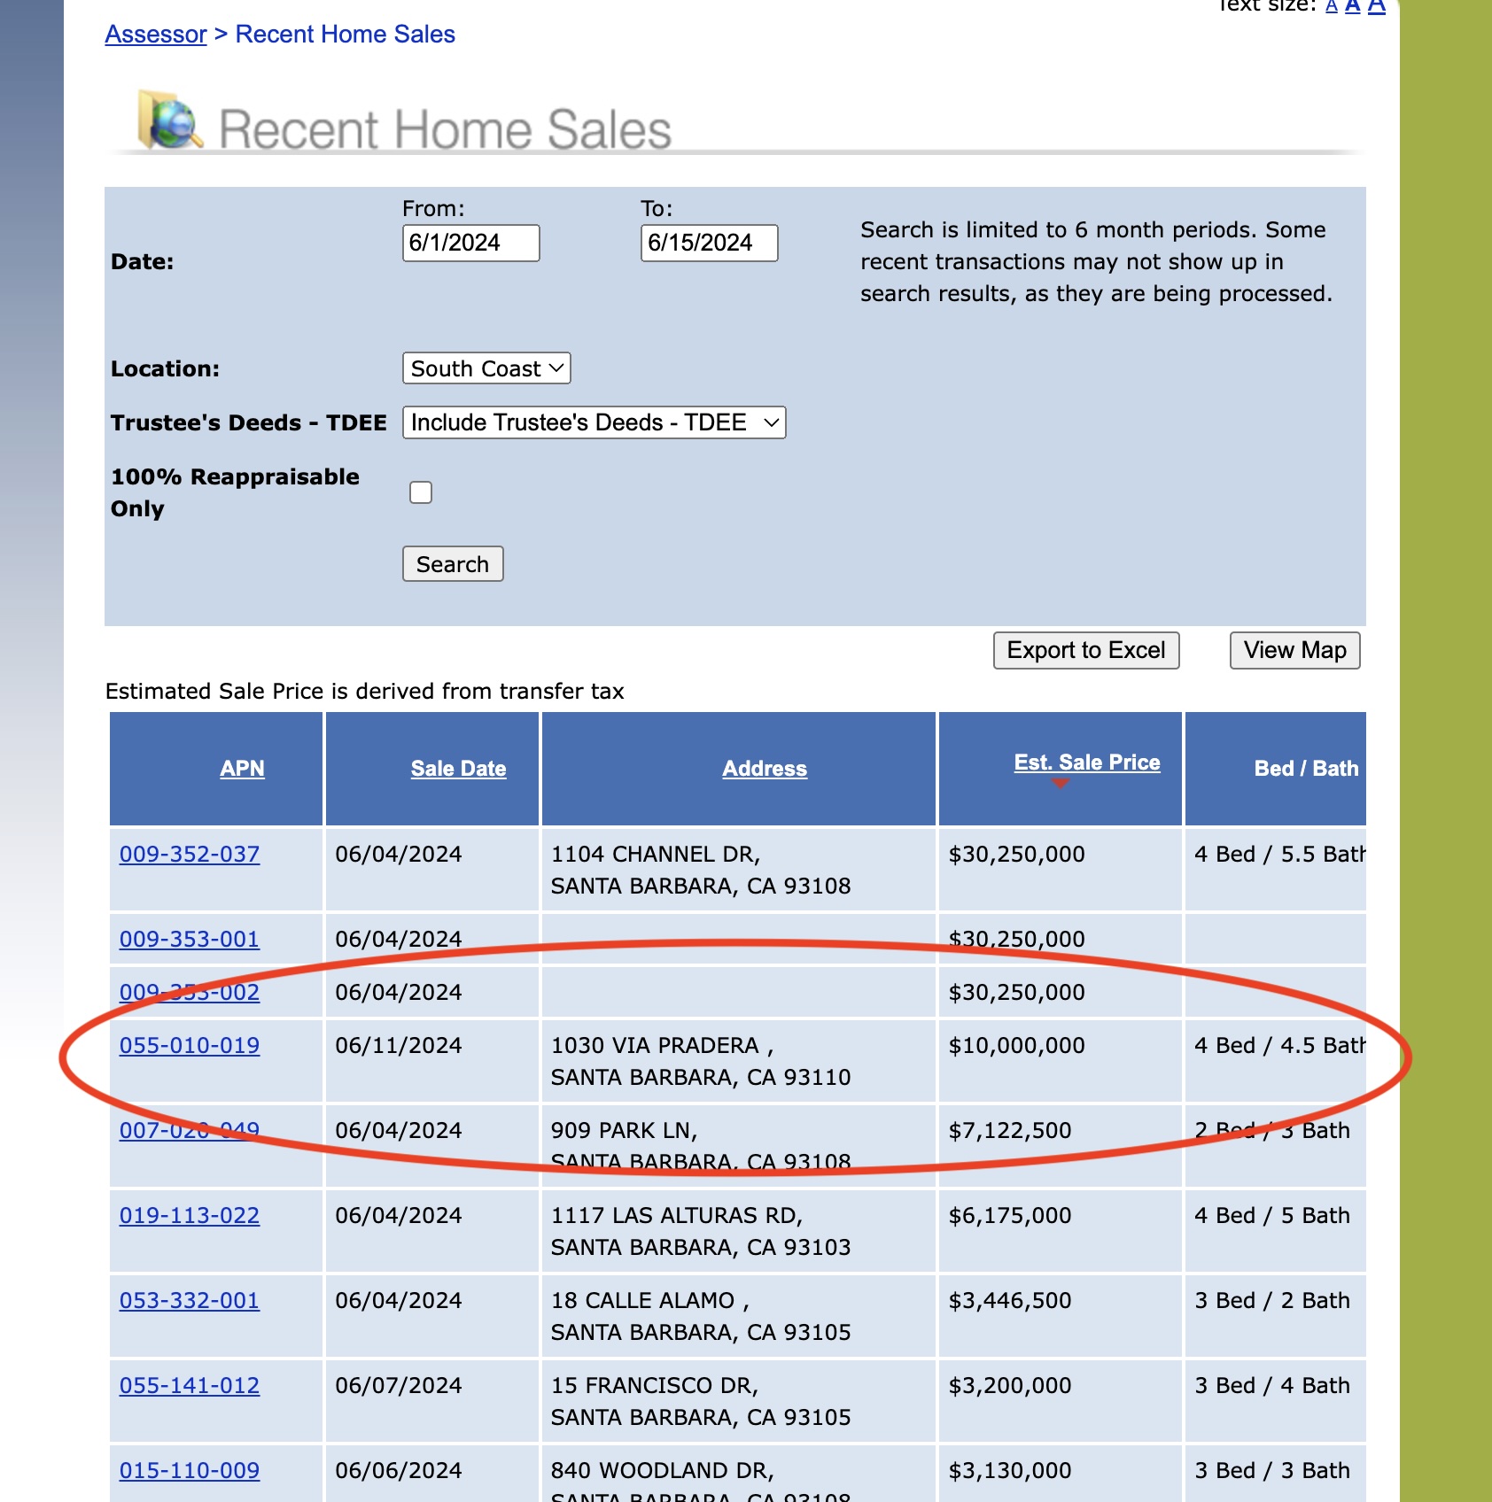Click into the From date field

click(x=470, y=243)
